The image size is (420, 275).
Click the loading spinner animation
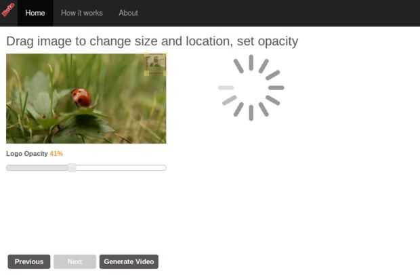click(251, 87)
